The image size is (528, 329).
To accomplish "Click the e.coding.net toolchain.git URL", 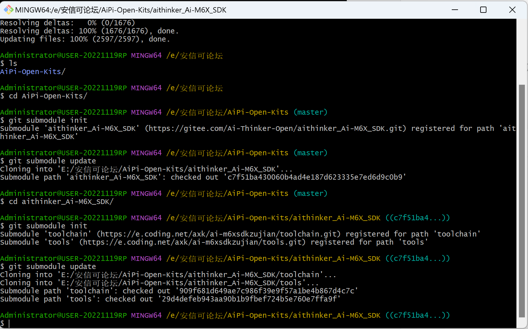I will [219, 234].
